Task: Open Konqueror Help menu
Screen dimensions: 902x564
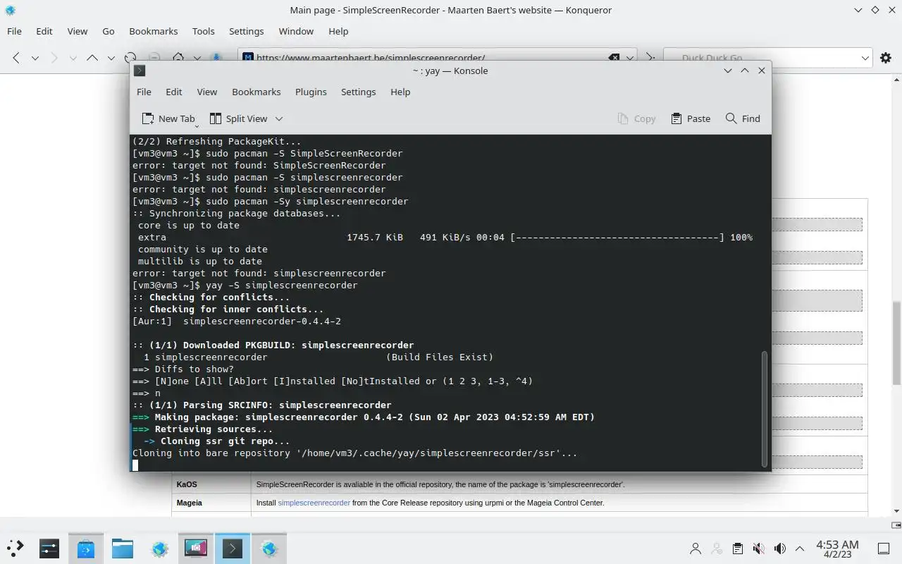Action: pyautogui.click(x=338, y=31)
